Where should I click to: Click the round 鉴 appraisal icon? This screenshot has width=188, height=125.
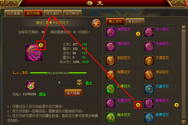(x=96, y=23)
